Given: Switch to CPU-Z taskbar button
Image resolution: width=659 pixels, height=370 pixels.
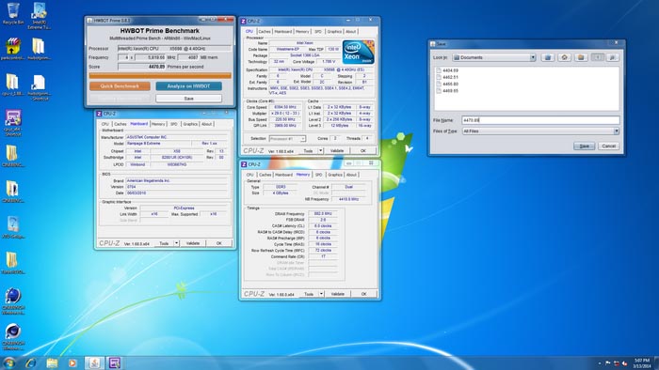Looking at the screenshot, I should point(115,362).
